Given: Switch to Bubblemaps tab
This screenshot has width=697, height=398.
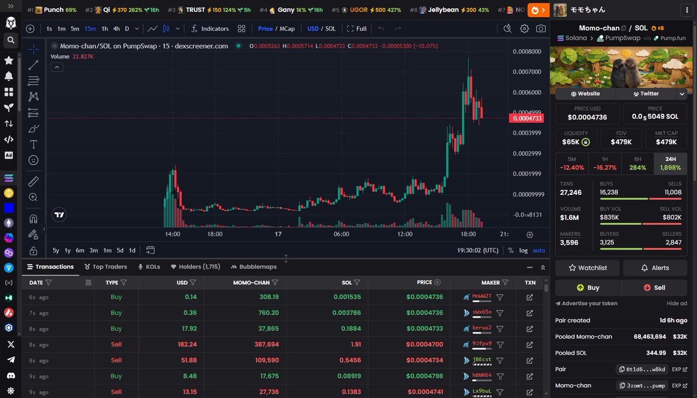Looking at the screenshot, I should tap(254, 267).
